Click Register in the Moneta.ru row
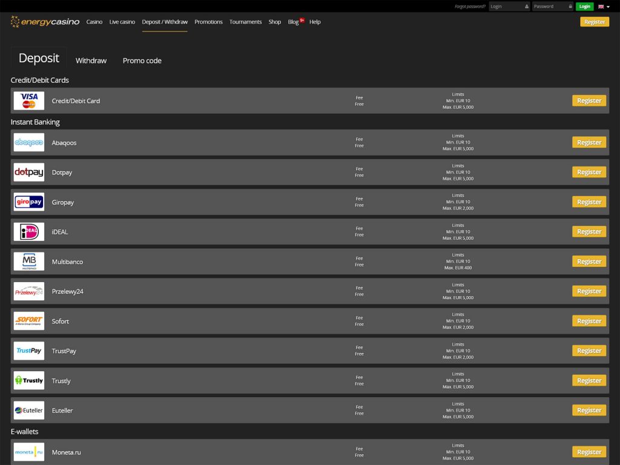The image size is (620, 465). tap(589, 452)
